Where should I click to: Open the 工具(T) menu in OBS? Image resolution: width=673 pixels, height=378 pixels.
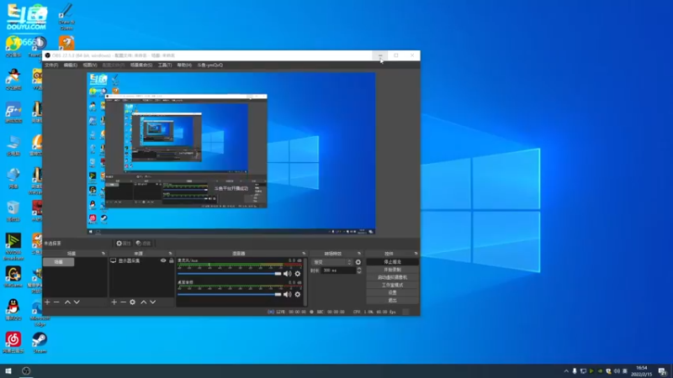[x=164, y=66]
